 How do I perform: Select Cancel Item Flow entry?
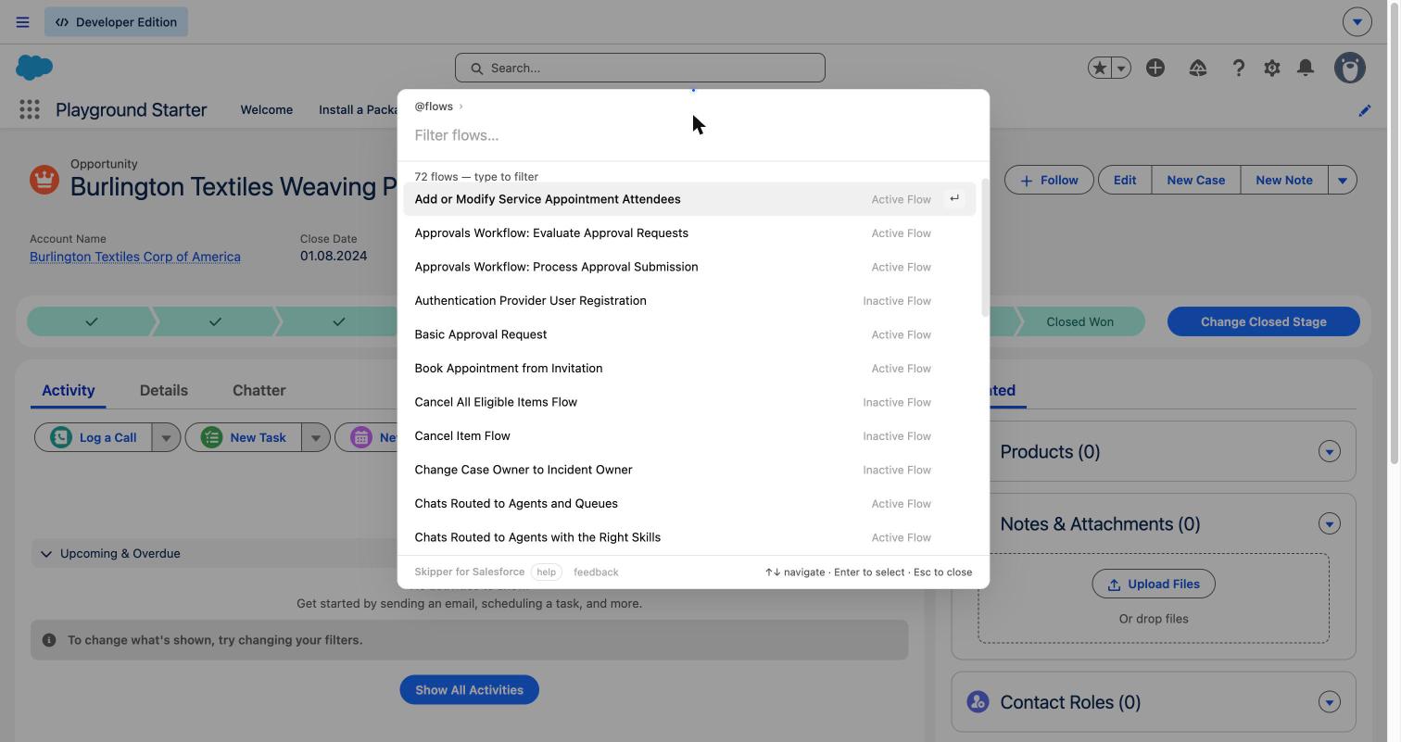(x=689, y=435)
